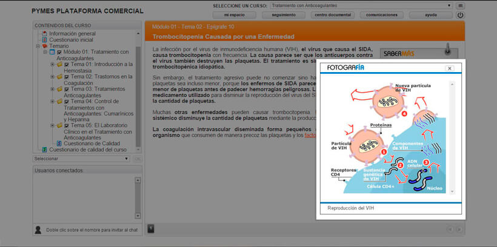The height and width of the screenshot is (247, 497).
Task: Open the Cuestionario inicial icon
Action: [x=44, y=40]
